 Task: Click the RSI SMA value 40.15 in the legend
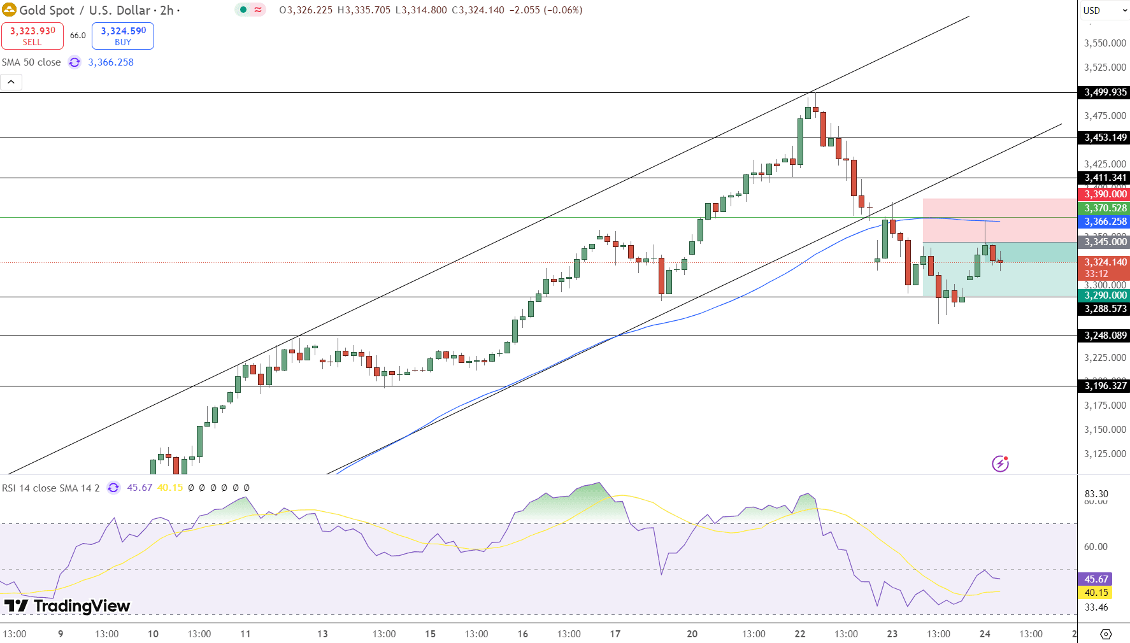(x=170, y=488)
